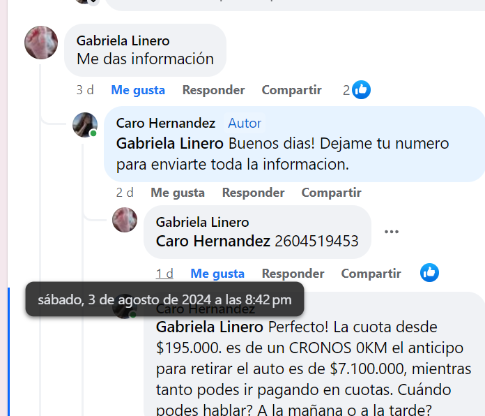Open the '3 d' timestamp on the top comment
485x416 pixels.
coord(85,90)
